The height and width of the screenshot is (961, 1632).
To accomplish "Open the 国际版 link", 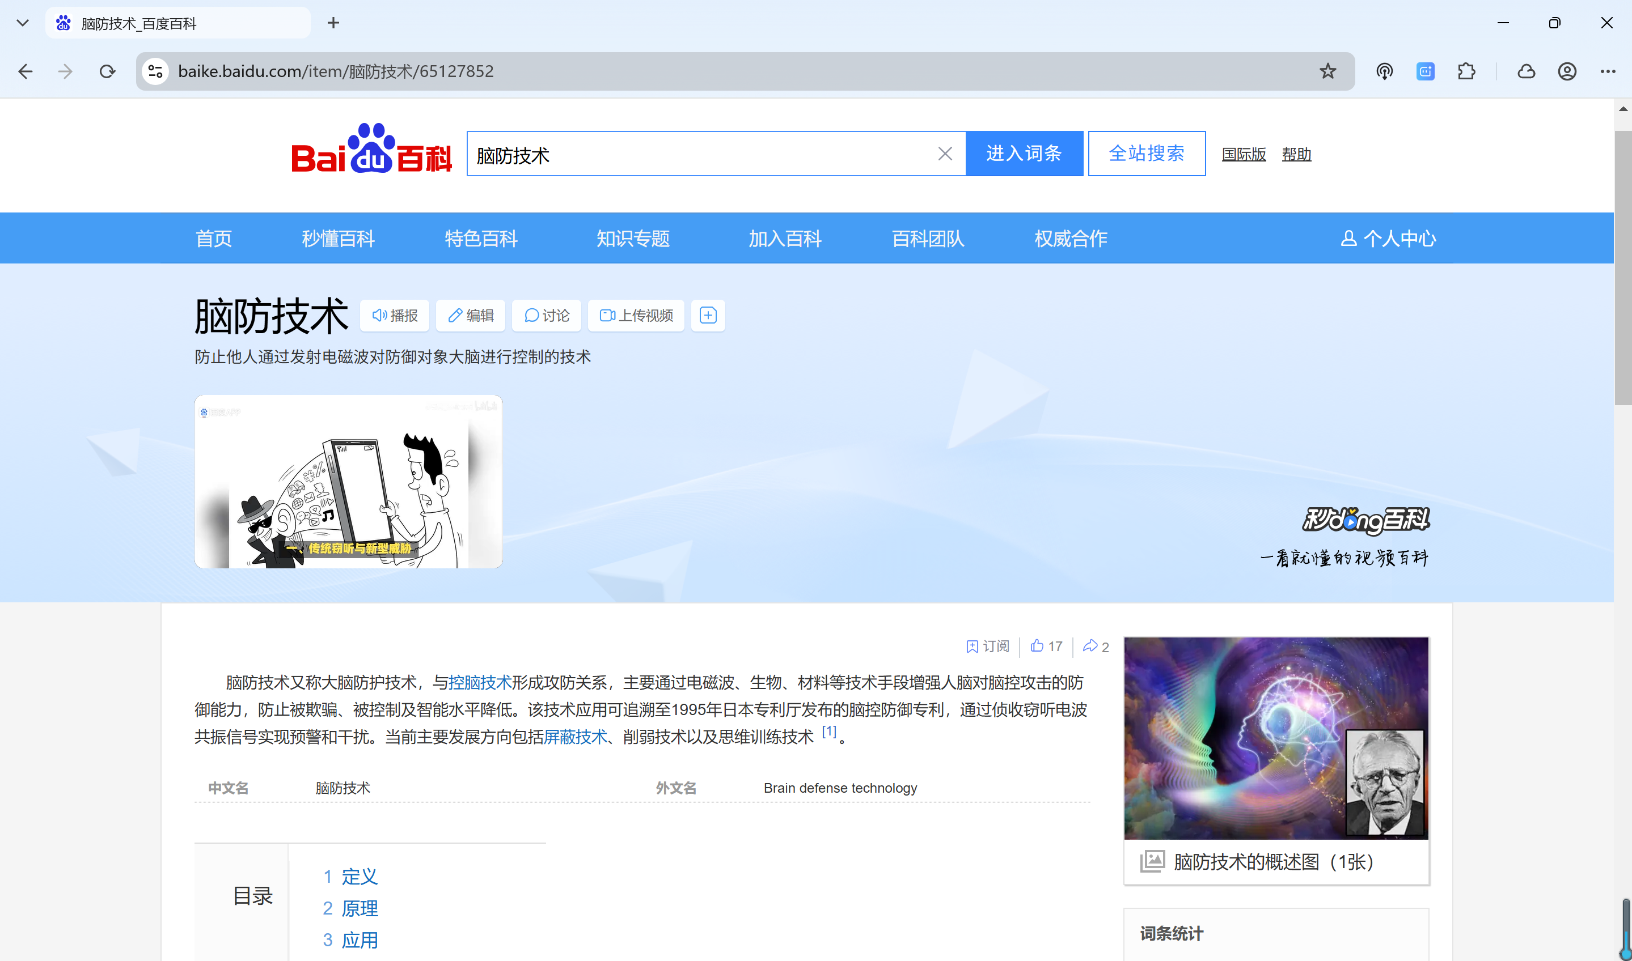I will tap(1243, 154).
